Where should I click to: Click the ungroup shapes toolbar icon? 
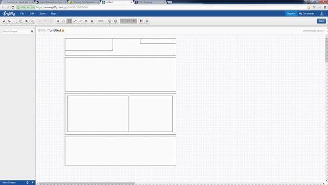(21, 21)
